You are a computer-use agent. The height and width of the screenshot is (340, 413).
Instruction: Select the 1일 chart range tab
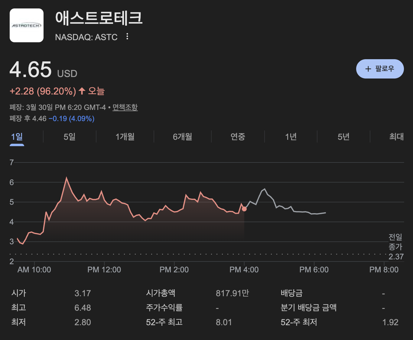tap(17, 137)
